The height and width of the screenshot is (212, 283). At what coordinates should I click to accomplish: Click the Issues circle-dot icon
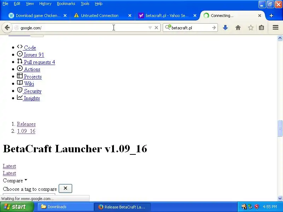(x=20, y=54)
